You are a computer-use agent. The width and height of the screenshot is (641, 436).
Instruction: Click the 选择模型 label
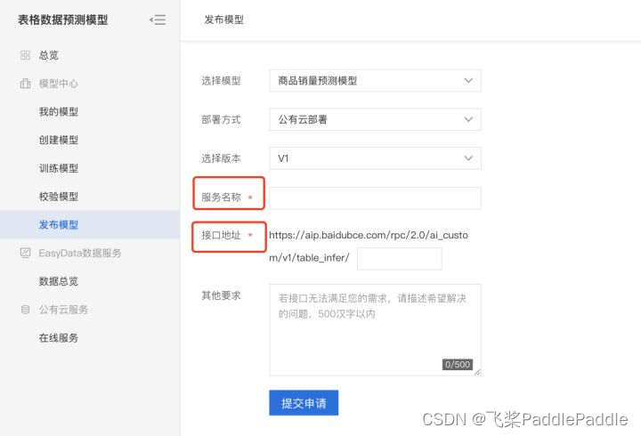coord(221,81)
